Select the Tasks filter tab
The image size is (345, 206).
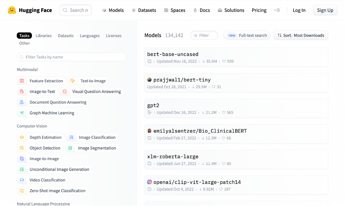coord(24,36)
